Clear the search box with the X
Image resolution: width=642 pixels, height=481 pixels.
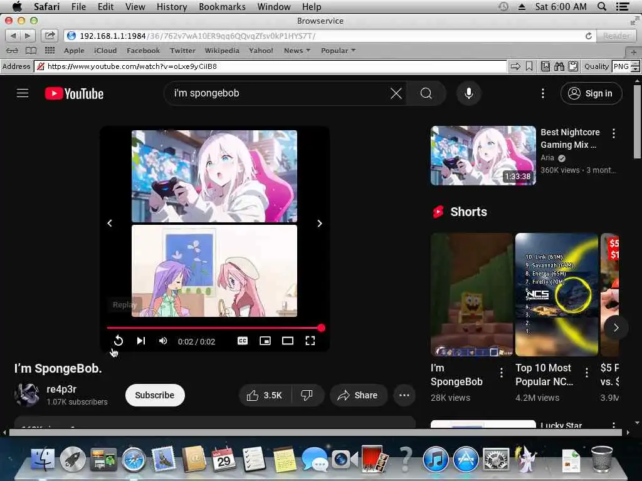click(396, 93)
